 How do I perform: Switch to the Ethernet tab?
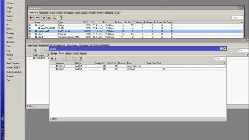pos(44,13)
